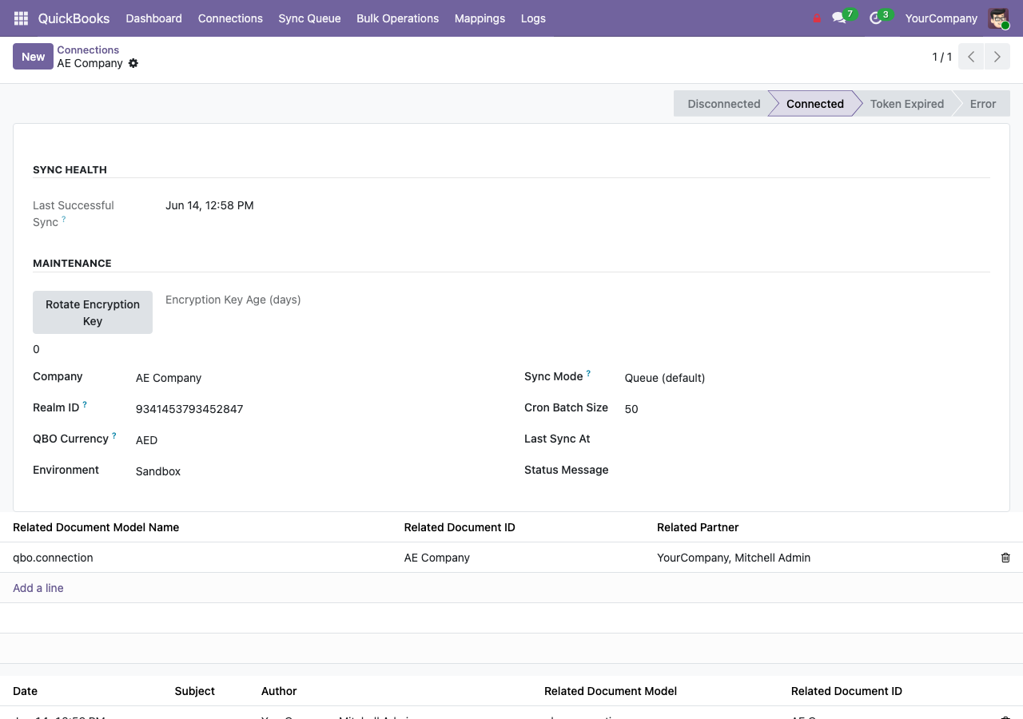Create a New connection record
The image size is (1023, 719).
(33, 57)
